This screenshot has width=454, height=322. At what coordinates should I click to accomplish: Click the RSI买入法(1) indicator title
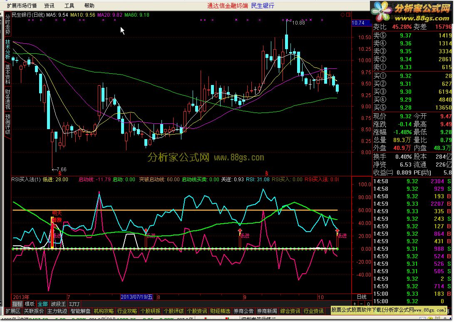tap(26, 180)
